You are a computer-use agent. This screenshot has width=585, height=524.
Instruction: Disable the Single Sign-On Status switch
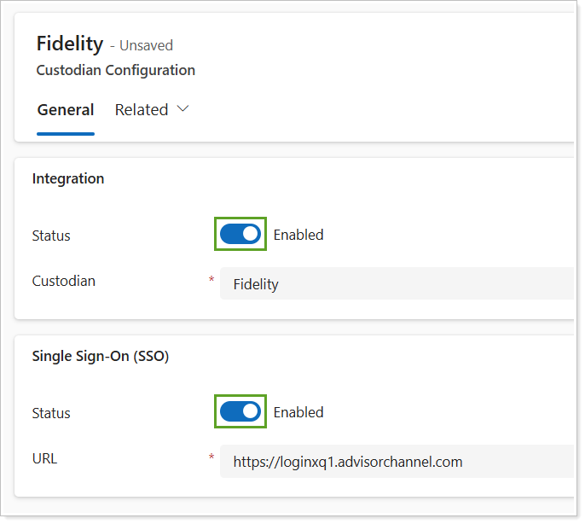(x=240, y=412)
